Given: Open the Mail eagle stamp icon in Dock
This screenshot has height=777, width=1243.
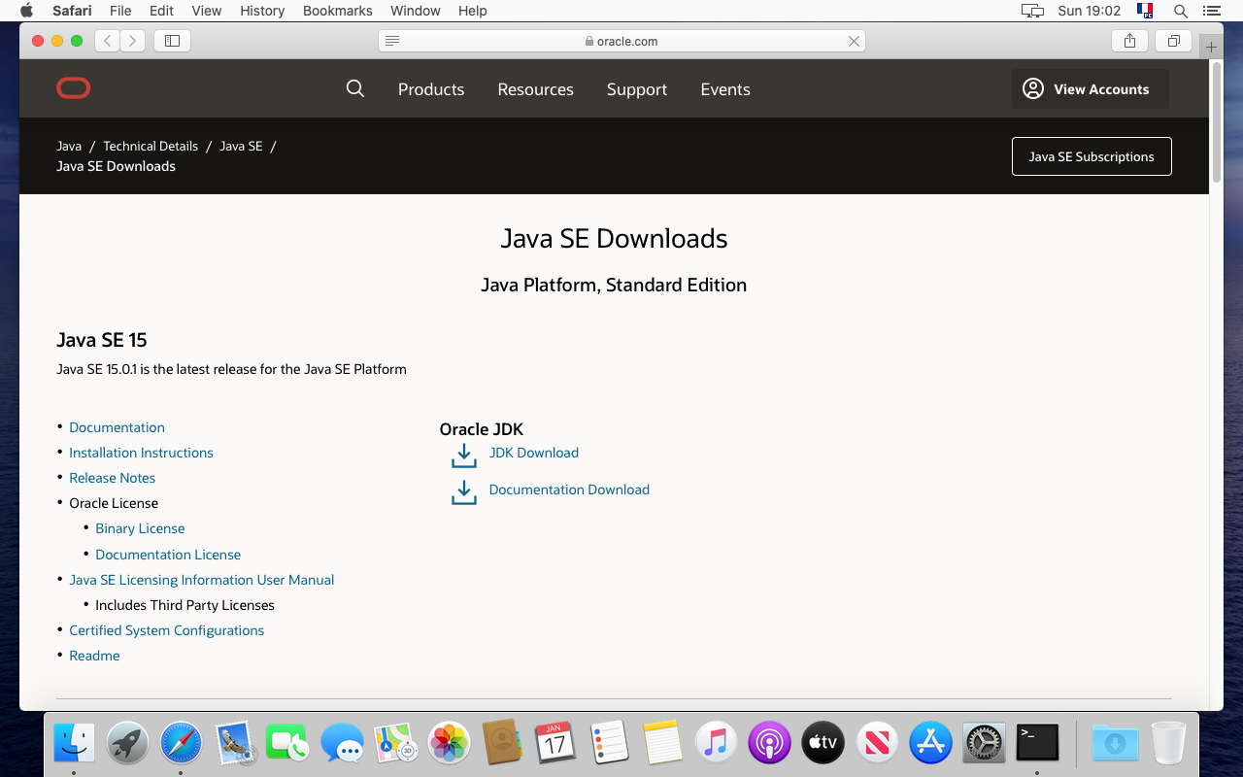Looking at the screenshot, I should pyautogui.click(x=234, y=743).
